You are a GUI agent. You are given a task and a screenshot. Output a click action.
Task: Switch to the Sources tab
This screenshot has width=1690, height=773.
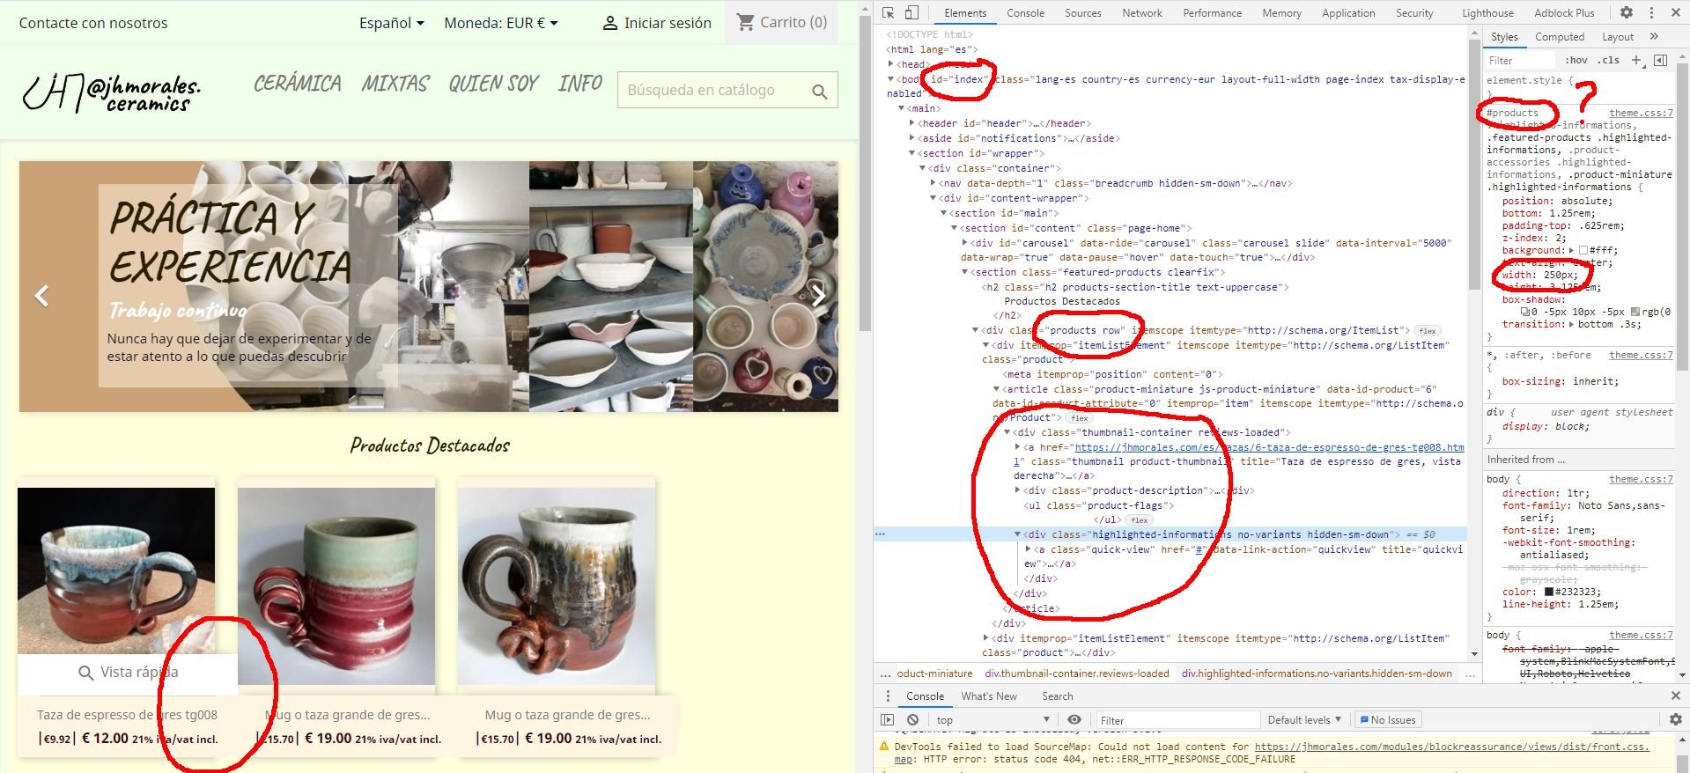click(x=1082, y=13)
